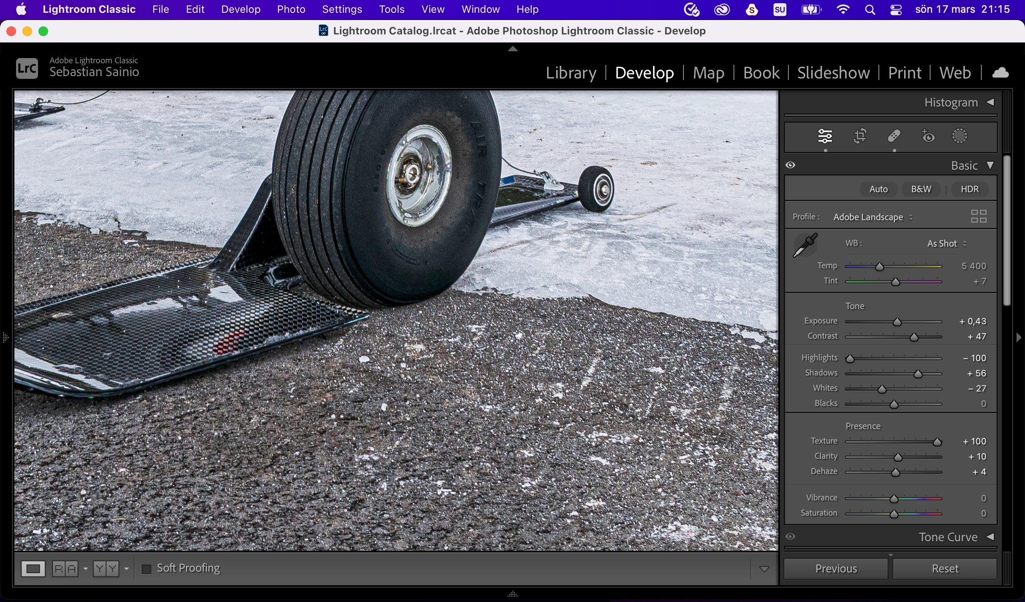This screenshot has width=1025, height=602.
Task: Enable the Soft Proofing checkbox
Action: click(147, 568)
